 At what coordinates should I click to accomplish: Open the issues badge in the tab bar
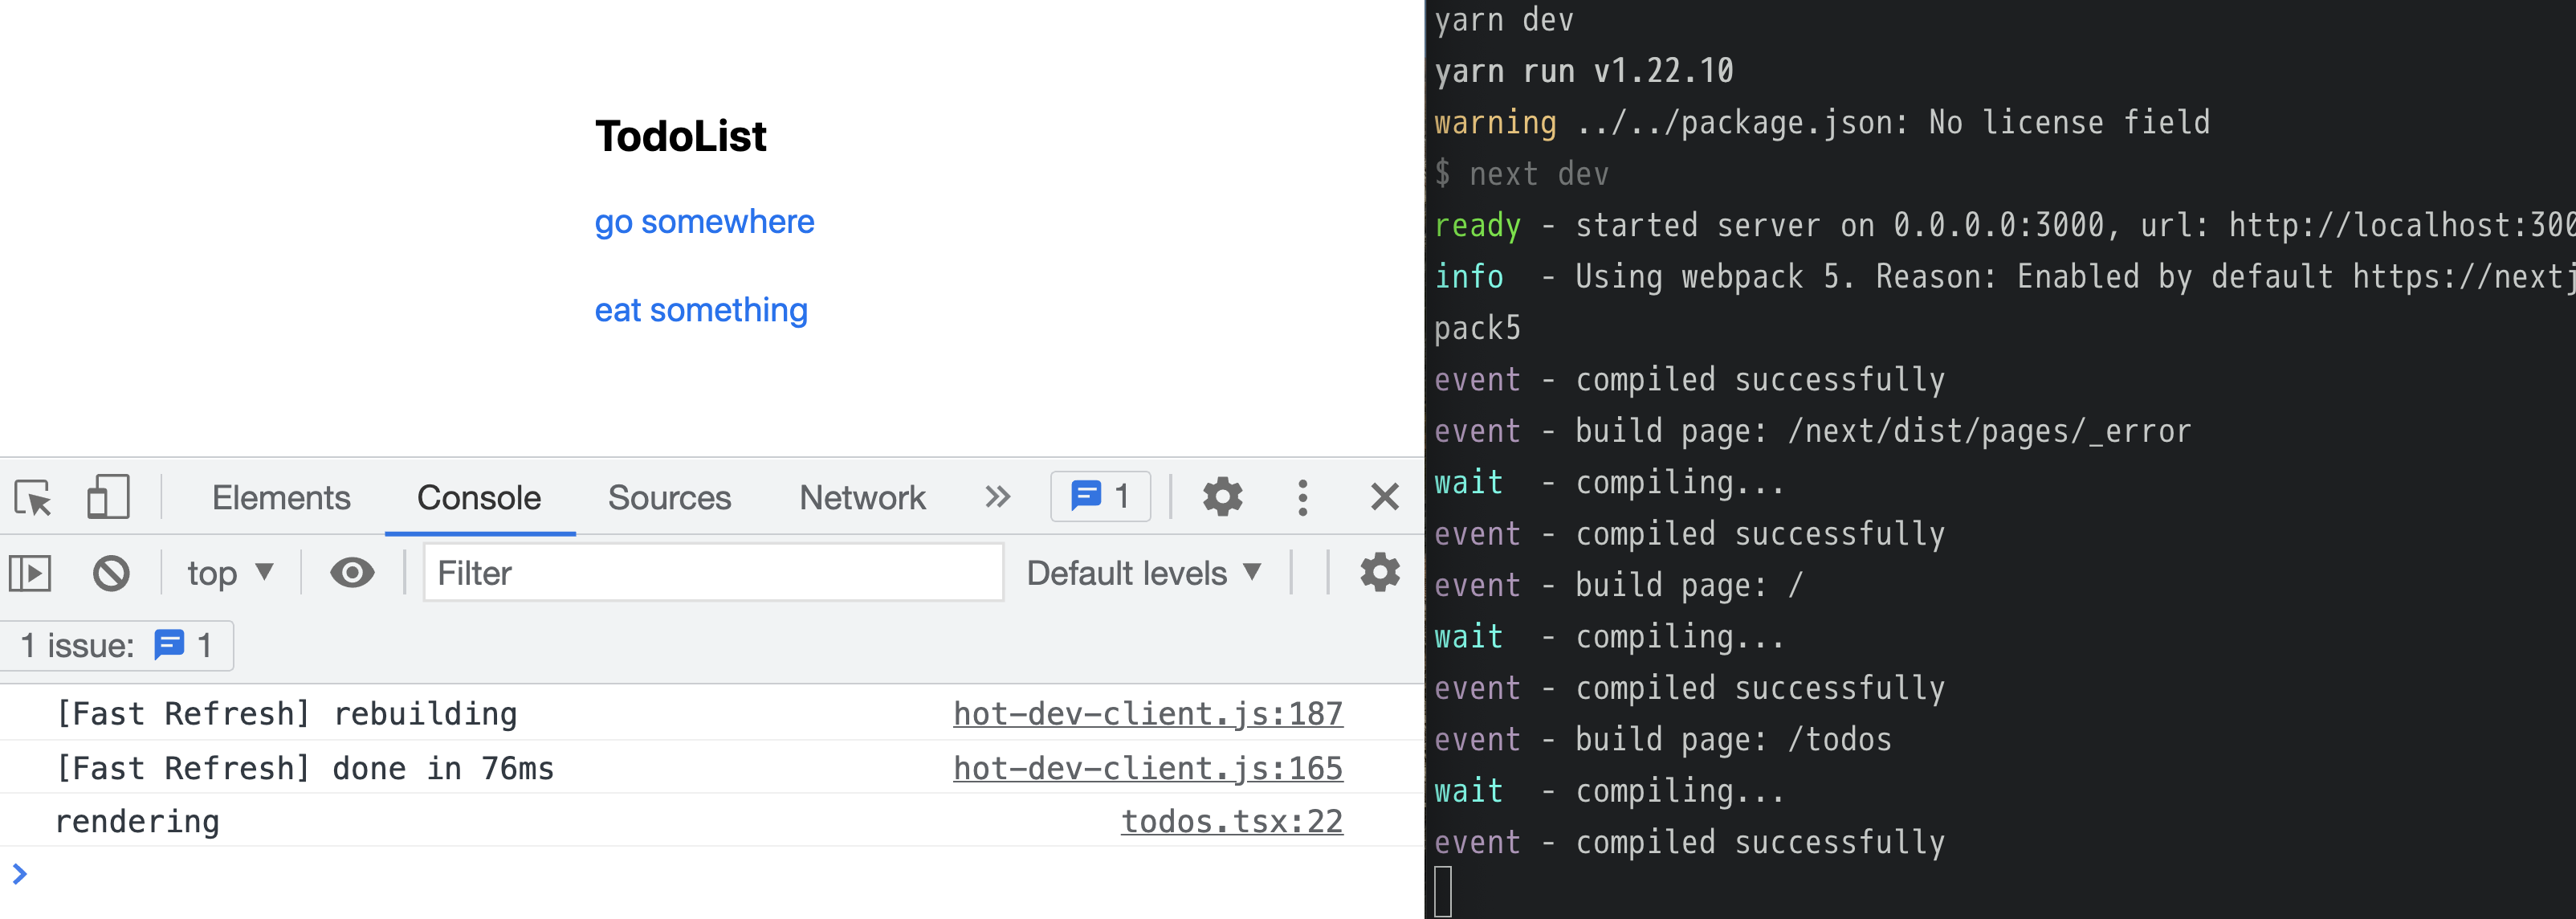1100,497
